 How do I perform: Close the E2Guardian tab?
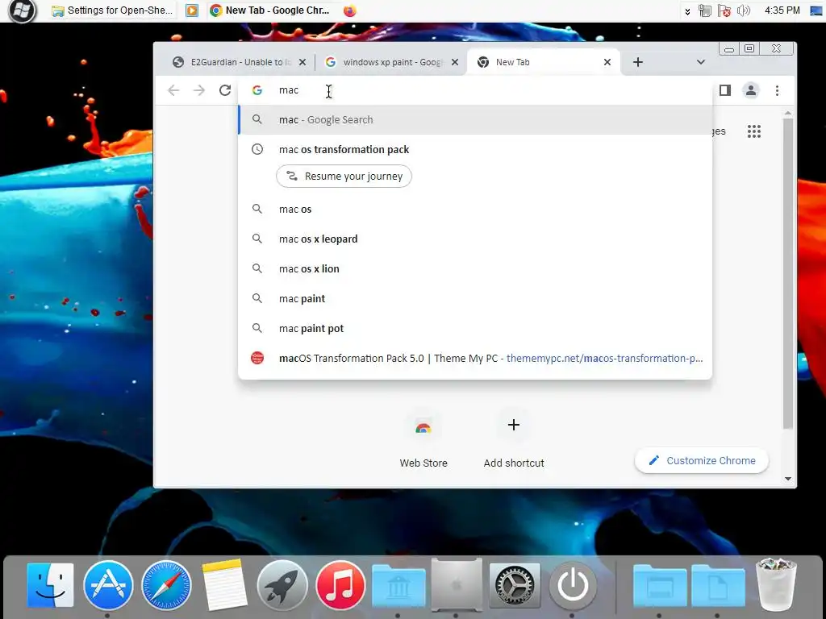(x=302, y=62)
